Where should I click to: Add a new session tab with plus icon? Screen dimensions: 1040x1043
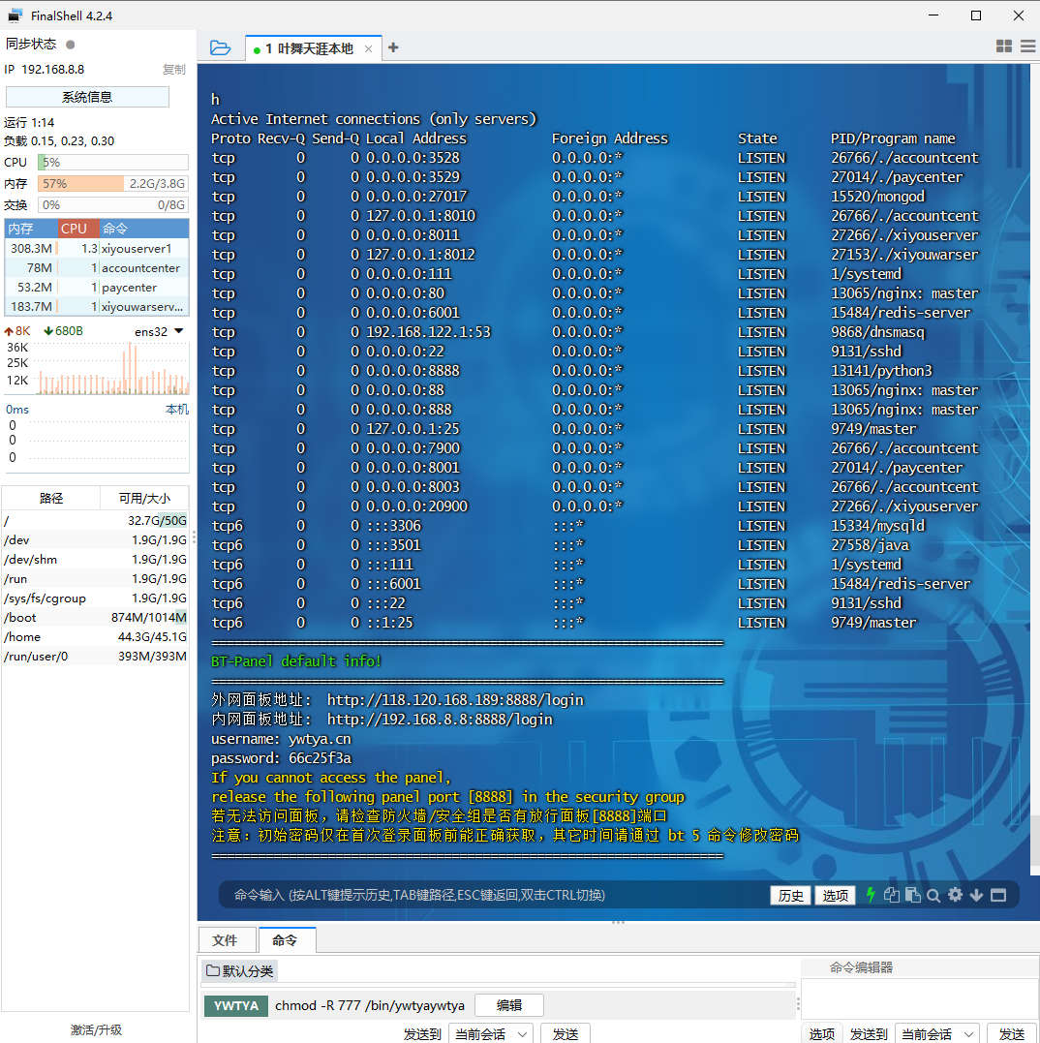[393, 47]
